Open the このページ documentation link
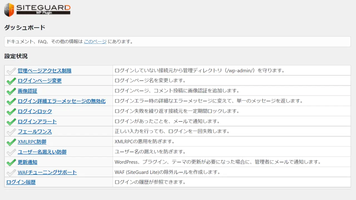The image size is (356, 200). point(95,42)
